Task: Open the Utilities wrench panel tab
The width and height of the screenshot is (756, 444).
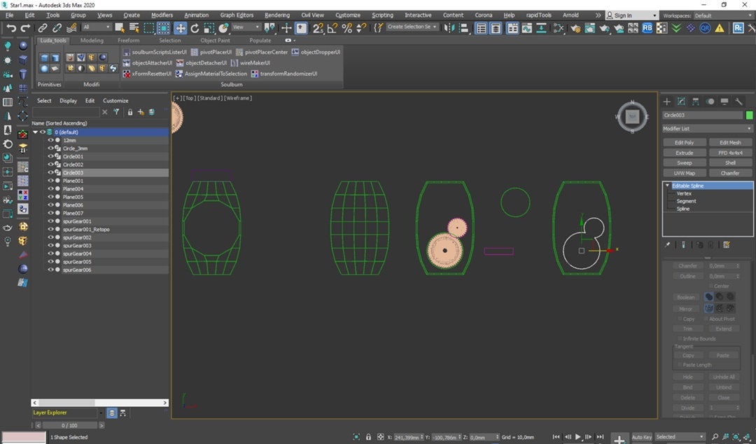Action: pos(738,102)
